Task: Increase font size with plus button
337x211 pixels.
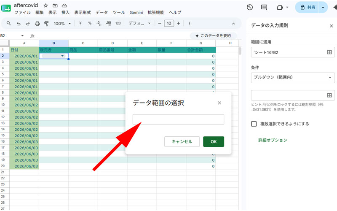Action: [178, 24]
